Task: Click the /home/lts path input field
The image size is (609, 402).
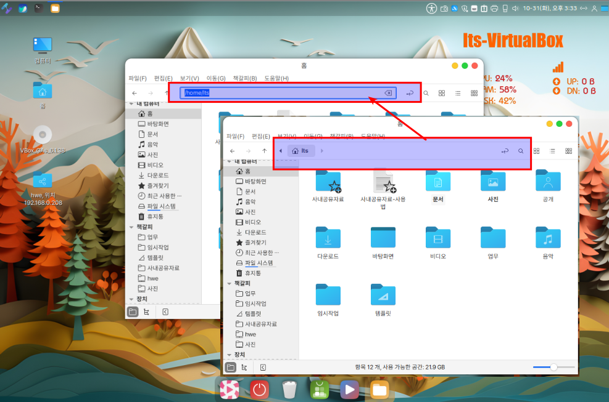Action: tap(288, 92)
